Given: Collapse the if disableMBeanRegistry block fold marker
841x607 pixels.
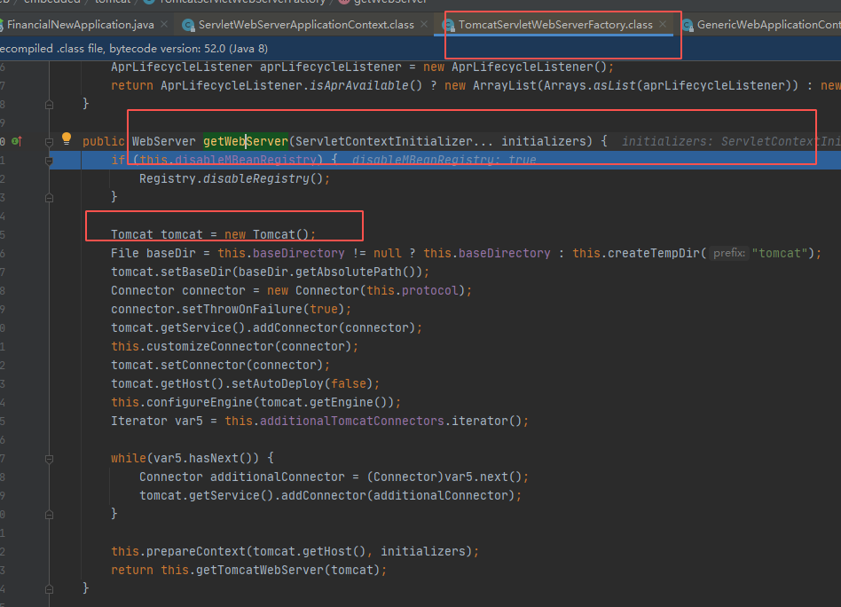Looking at the screenshot, I should tap(49, 161).
